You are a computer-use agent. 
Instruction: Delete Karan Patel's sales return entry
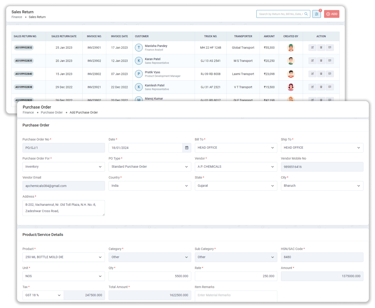pyautogui.click(x=321, y=60)
